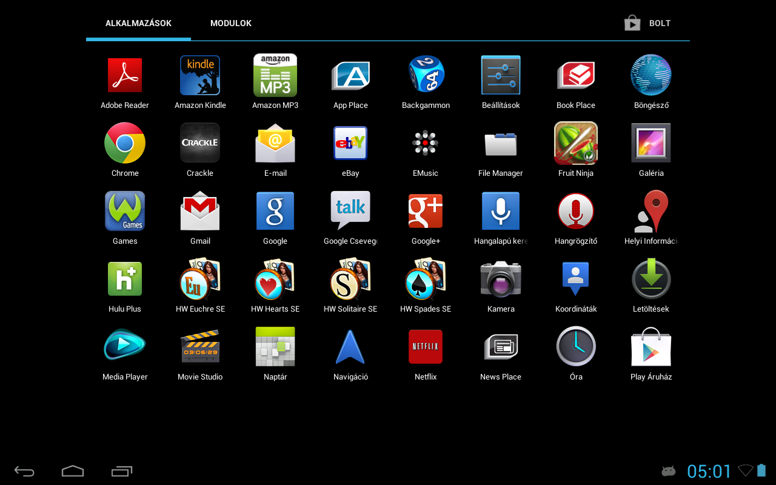This screenshot has width=776, height=485.
Task: Open Google Csevegő talk app
Action: (x=350, y=211)
